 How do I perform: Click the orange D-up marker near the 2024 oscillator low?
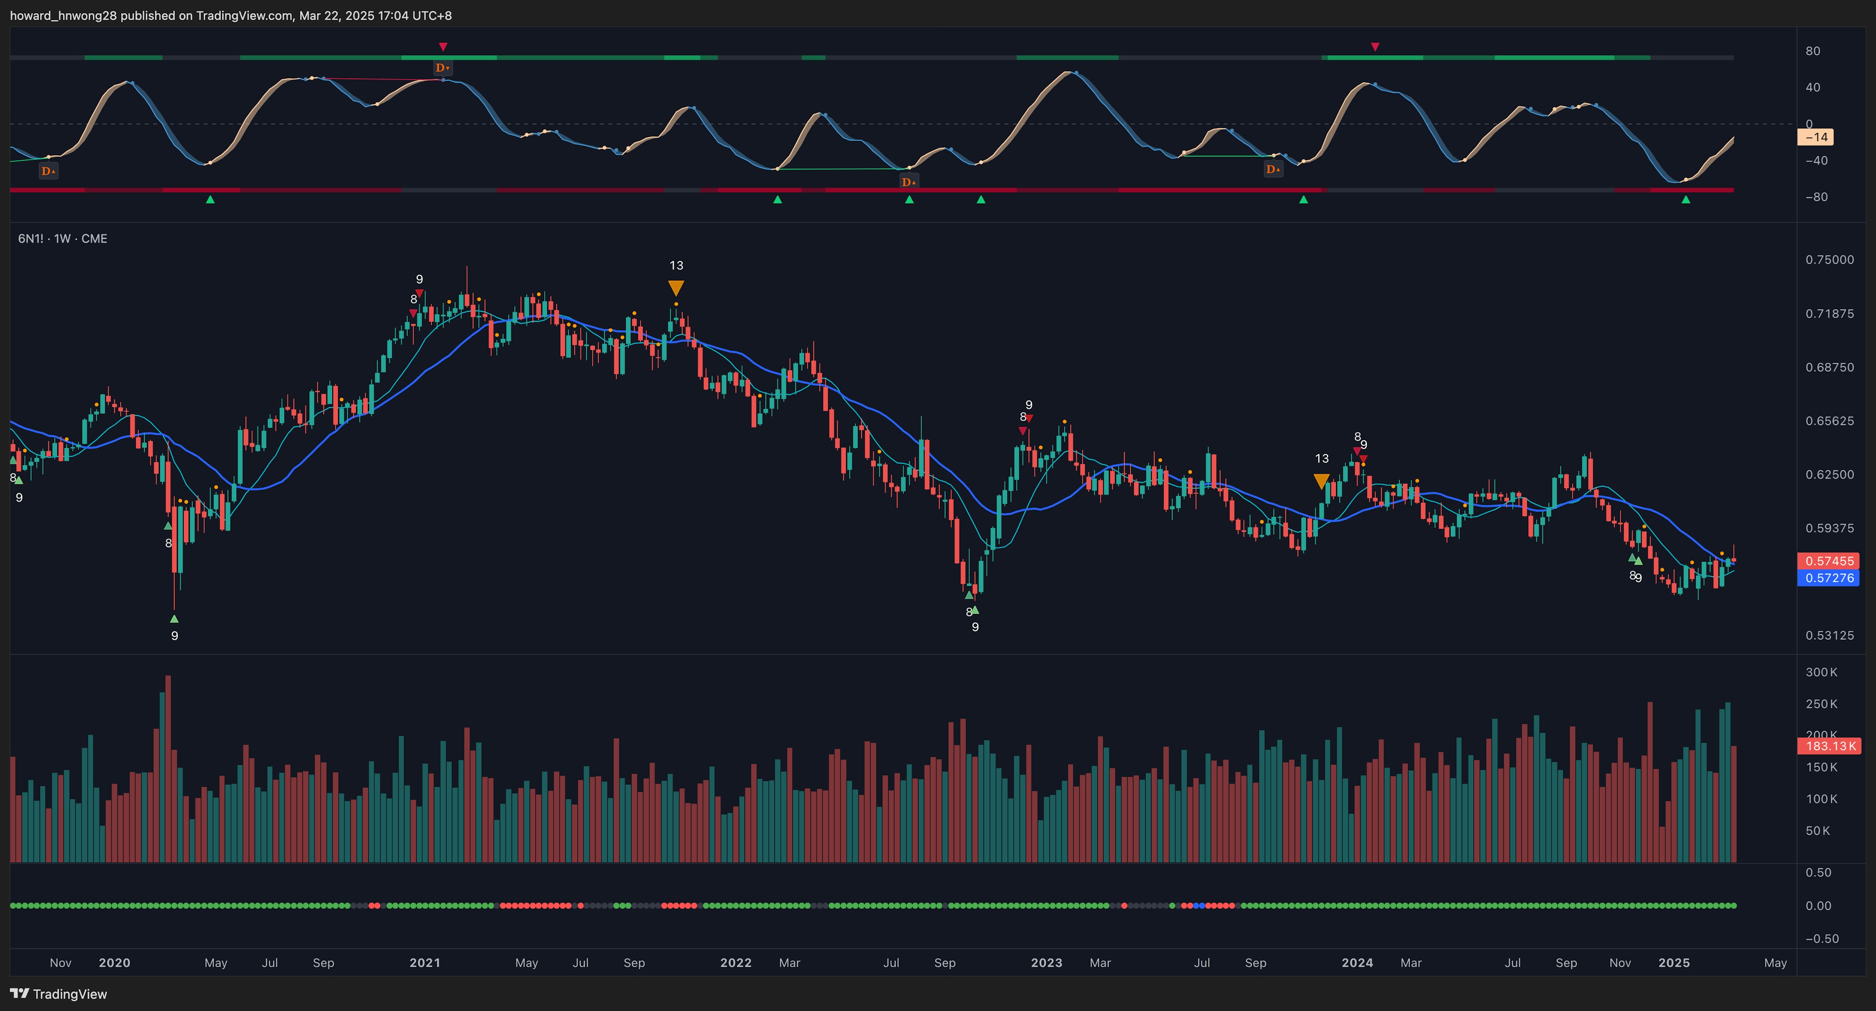1275,169
